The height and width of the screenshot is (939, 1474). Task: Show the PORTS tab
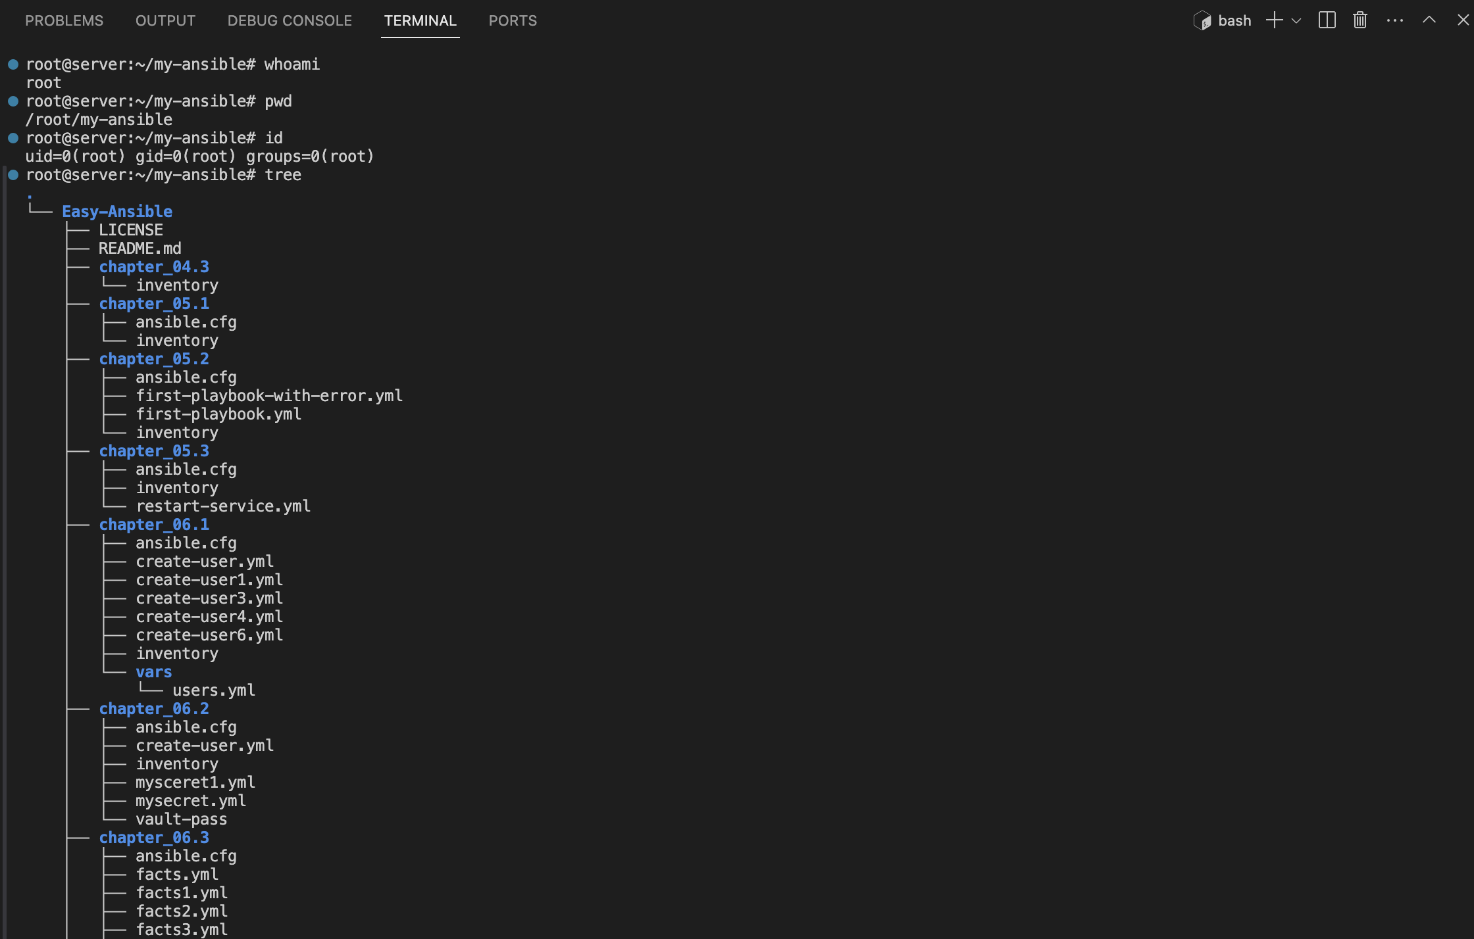coord(513,20)
